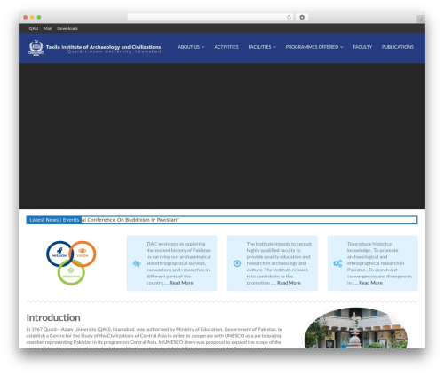Image resolution: width=444 pixels, height=375 pixels.
Task: Open the Activities menu item
Action: [226, 47]
